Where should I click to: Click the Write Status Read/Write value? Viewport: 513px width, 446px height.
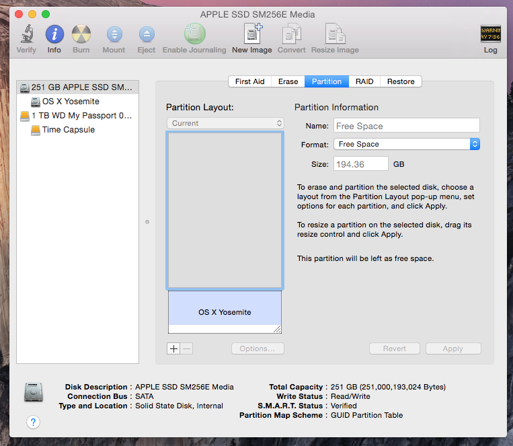click(350, 396)
